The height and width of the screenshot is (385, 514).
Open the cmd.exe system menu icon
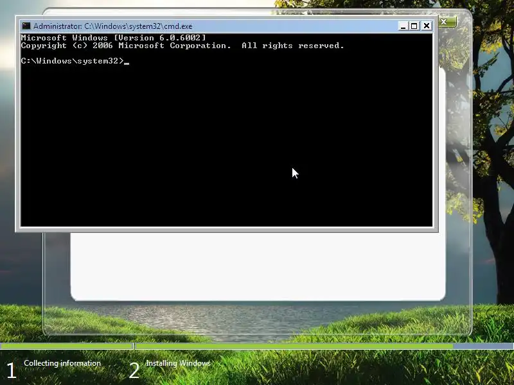26,26
